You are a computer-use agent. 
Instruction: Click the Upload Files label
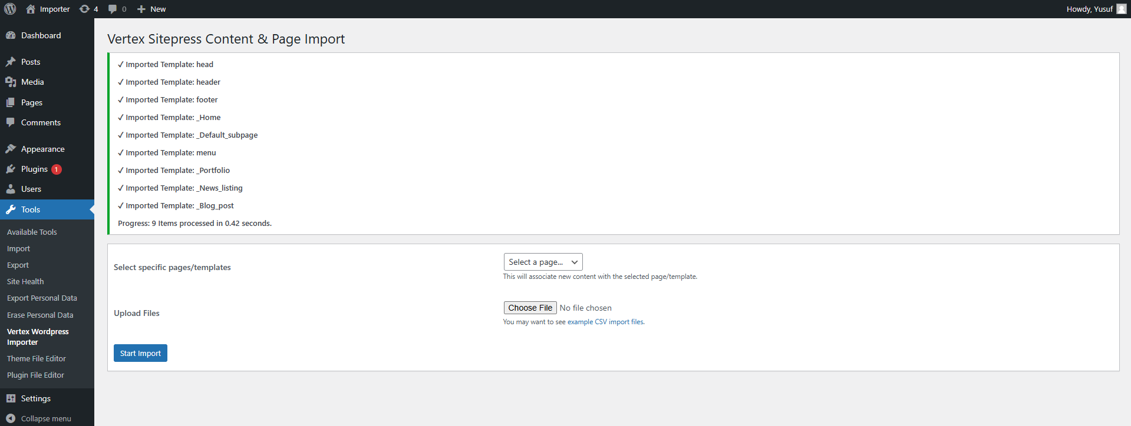click(137, 313)
